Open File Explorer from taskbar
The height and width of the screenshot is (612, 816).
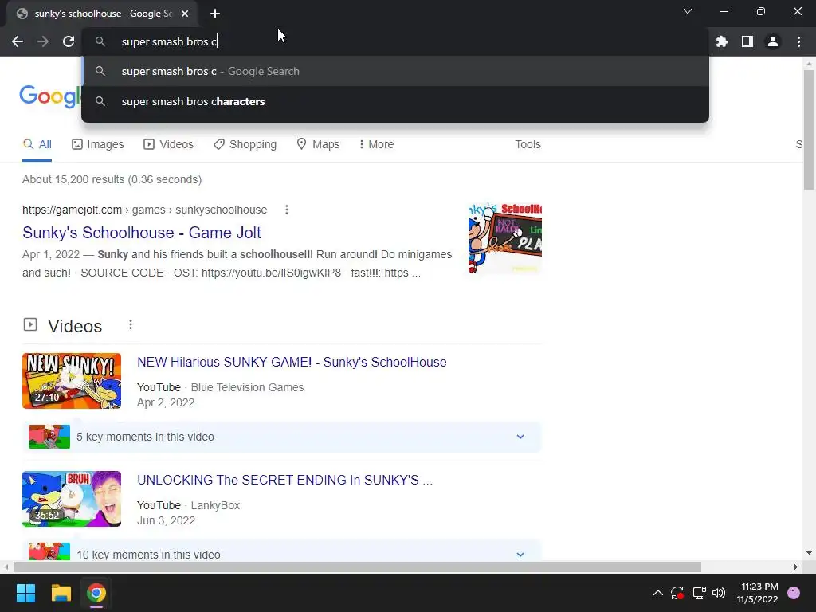(x=61, y=593)
